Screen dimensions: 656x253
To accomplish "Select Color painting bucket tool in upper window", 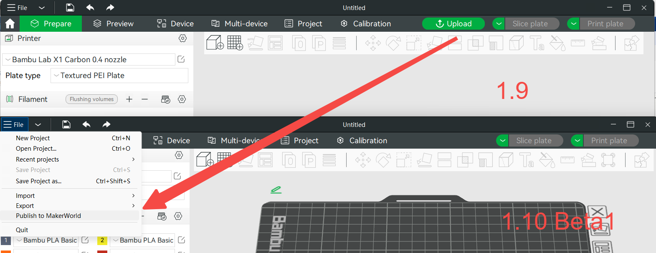I will pos(557,43).
